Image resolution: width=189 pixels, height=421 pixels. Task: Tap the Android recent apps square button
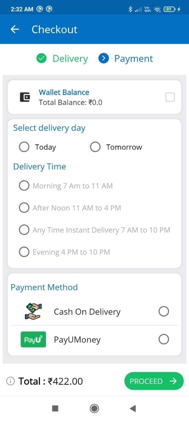[55, 409]
